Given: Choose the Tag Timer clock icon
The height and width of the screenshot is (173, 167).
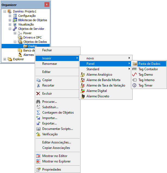Looking at the screenshot, I should (x=134, y=85).
